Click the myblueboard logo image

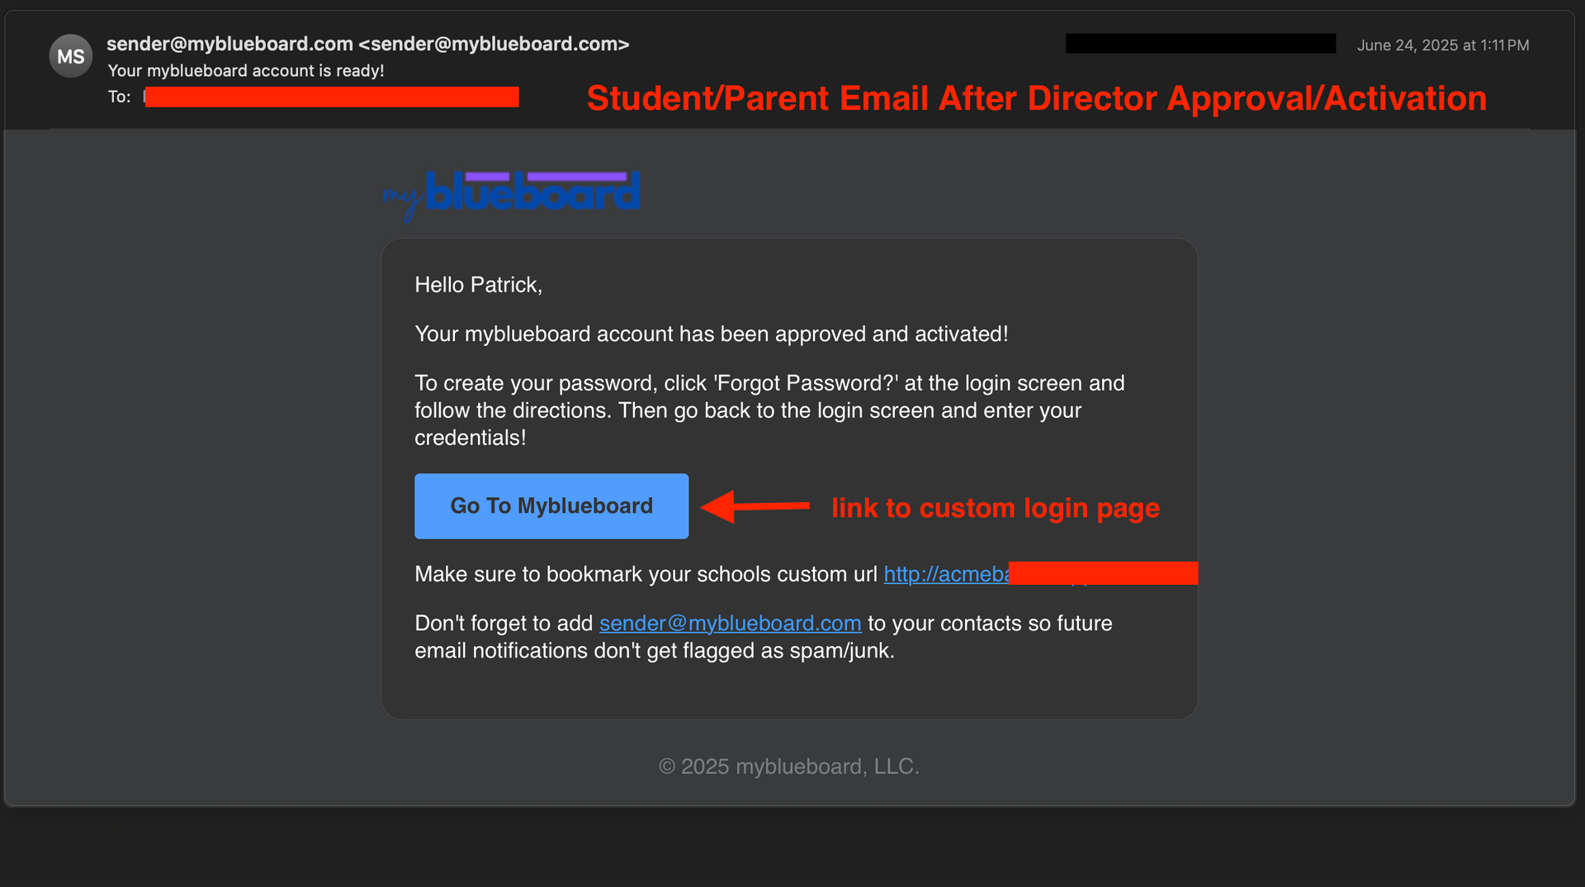[x=512, y=194]
